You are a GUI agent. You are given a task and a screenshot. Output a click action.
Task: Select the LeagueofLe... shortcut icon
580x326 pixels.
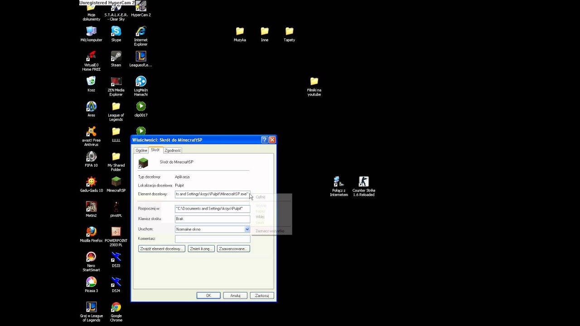click(141, 59)
